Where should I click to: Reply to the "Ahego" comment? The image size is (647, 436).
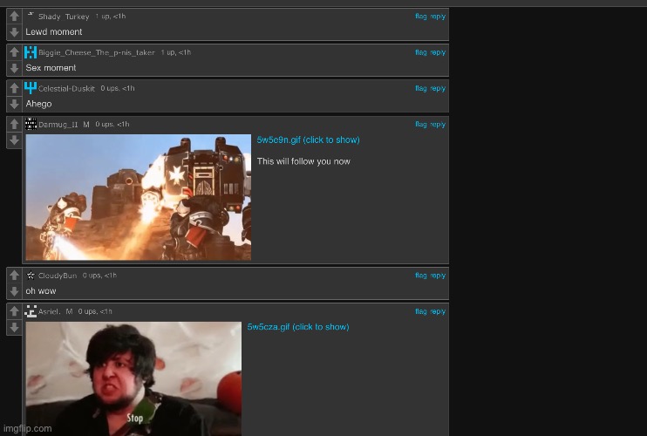438,88
